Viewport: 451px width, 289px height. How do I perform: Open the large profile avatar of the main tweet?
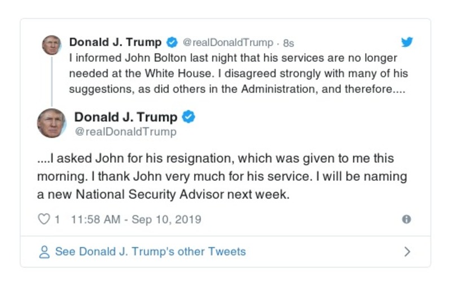pyautogui.click(x=51, y=123)
